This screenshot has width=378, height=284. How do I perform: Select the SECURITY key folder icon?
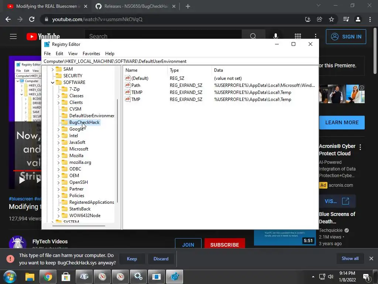(x=59, y=76)
